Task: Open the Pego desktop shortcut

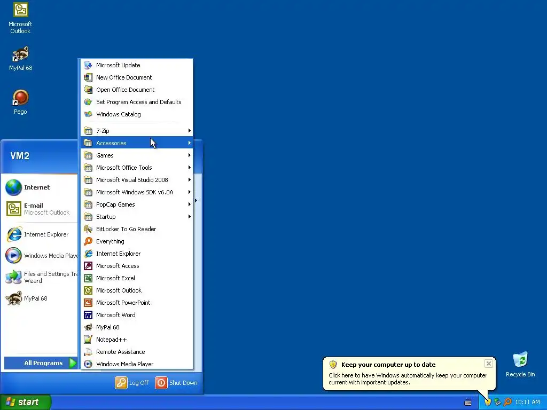Action: [20, 102]
